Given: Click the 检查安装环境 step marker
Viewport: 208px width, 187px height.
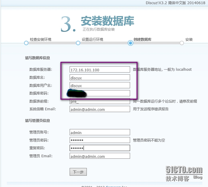Looking at the screenshot, I should [26, 43].
